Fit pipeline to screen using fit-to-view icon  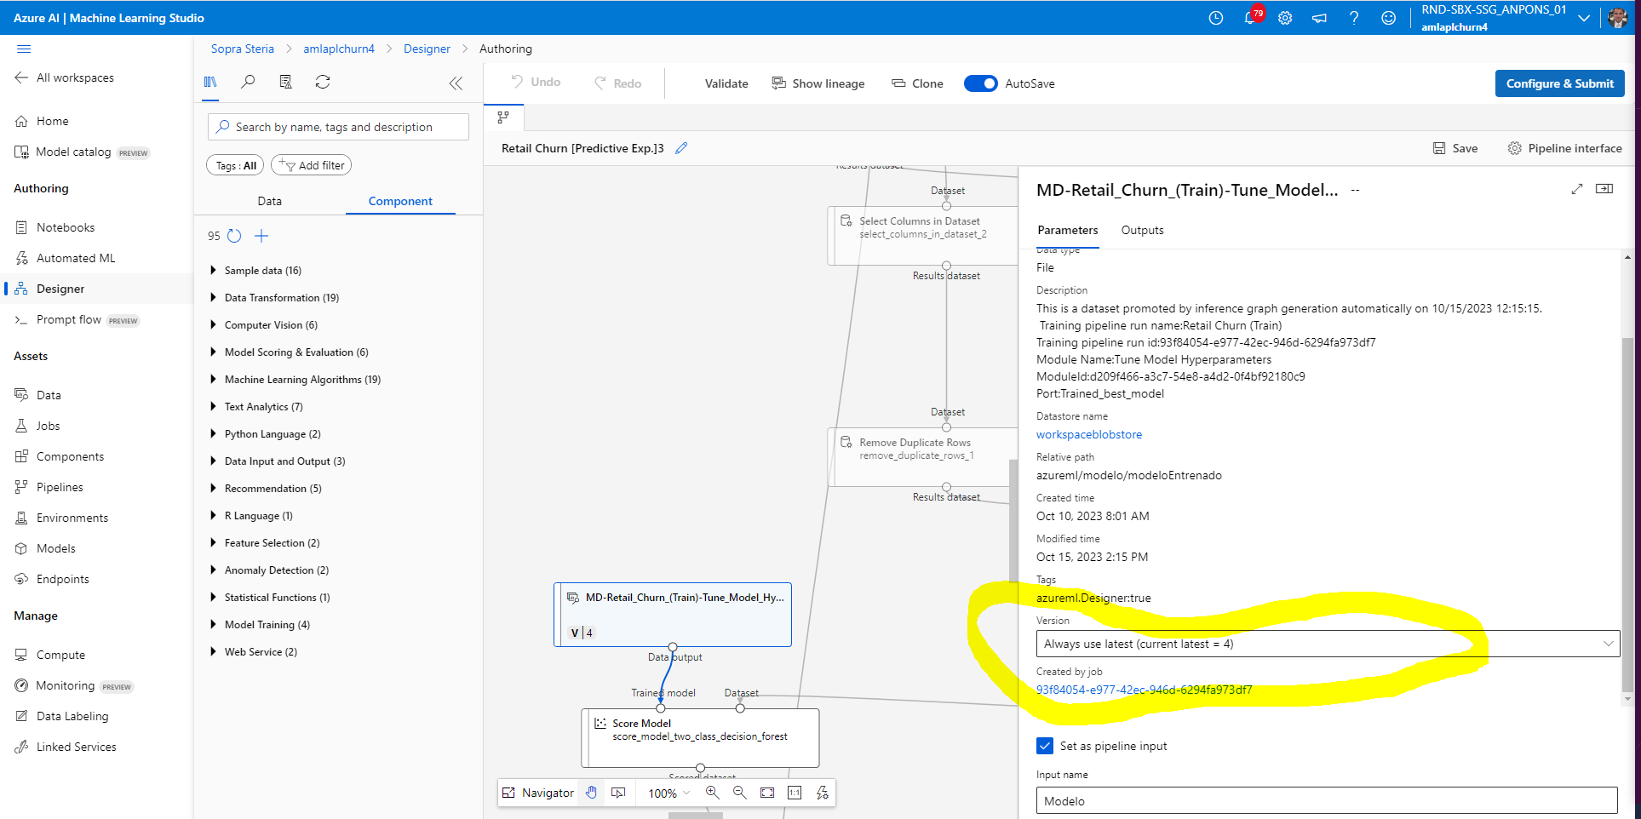(766, 793)
